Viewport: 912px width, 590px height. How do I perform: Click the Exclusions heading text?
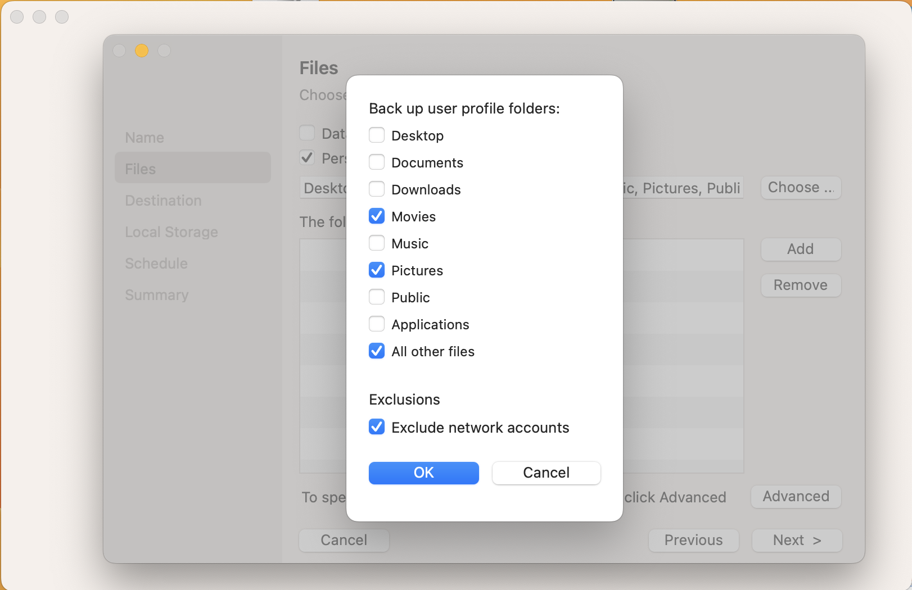405,400
